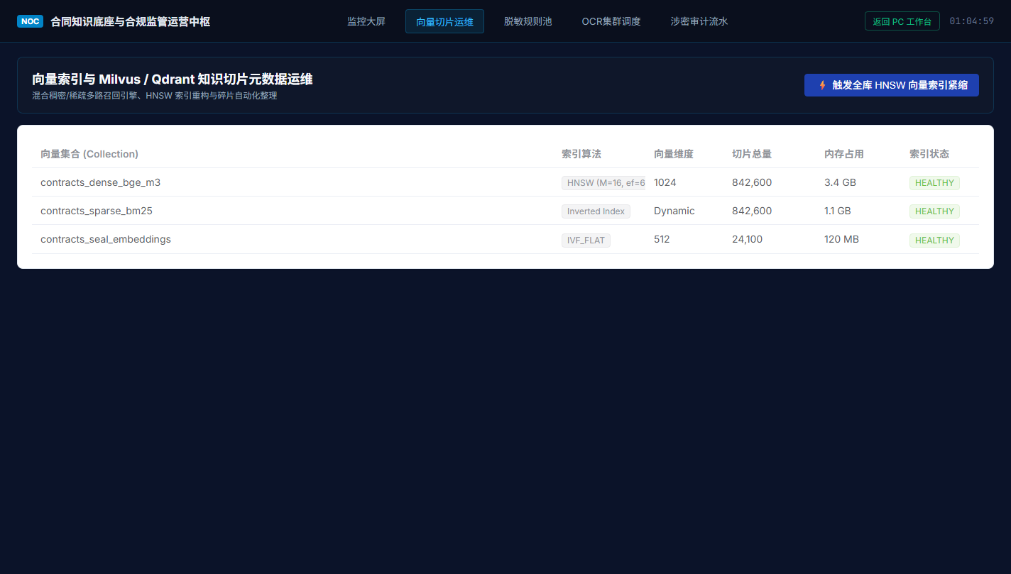Screen dimensions: 1011x574
Task: Click HEALTHY badge for contracts_dense_bge_m3
Action: [934, 183]
